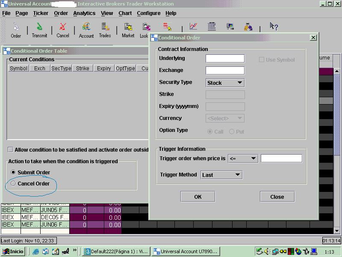342x257 pixels.
Task: Open the Inicio start button
Action: pos(13,251)
